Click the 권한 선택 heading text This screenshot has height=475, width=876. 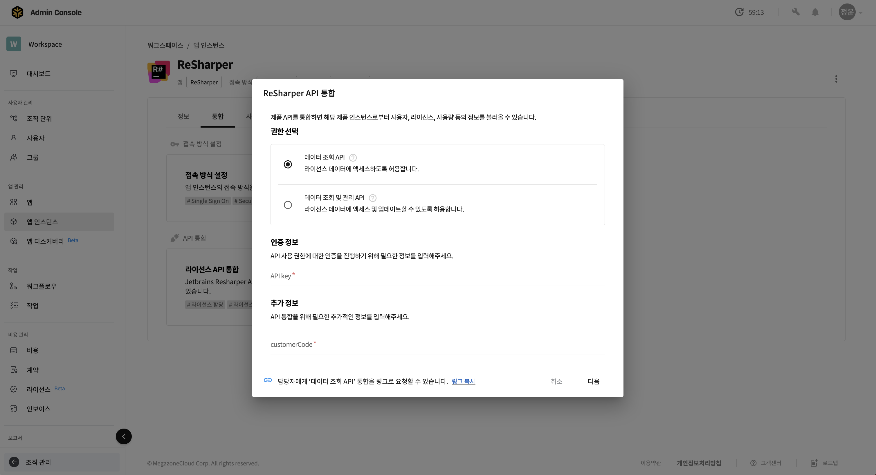(284, 131)
